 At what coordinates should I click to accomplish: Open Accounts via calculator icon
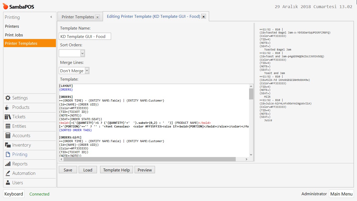tap(8, 136)
